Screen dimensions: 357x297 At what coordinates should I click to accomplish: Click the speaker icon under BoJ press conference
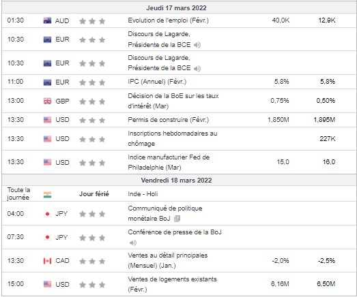tap(133, 243)
